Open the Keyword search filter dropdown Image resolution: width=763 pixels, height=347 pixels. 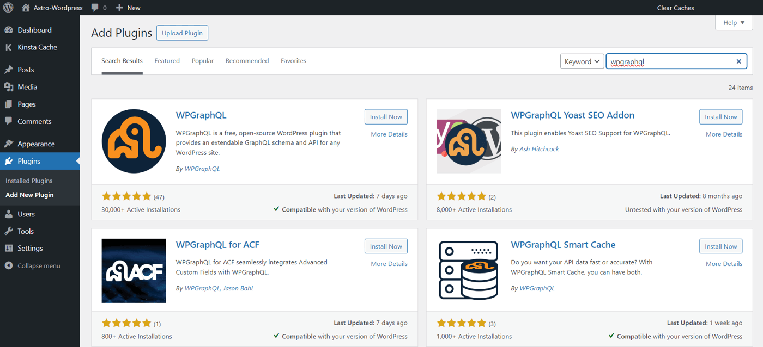coord(582,61)
